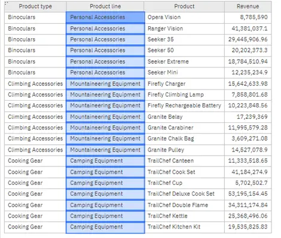This screenshot has width=281, height=238.
Task: Select the Seeker Extreme cell
Action: (184, 61)
